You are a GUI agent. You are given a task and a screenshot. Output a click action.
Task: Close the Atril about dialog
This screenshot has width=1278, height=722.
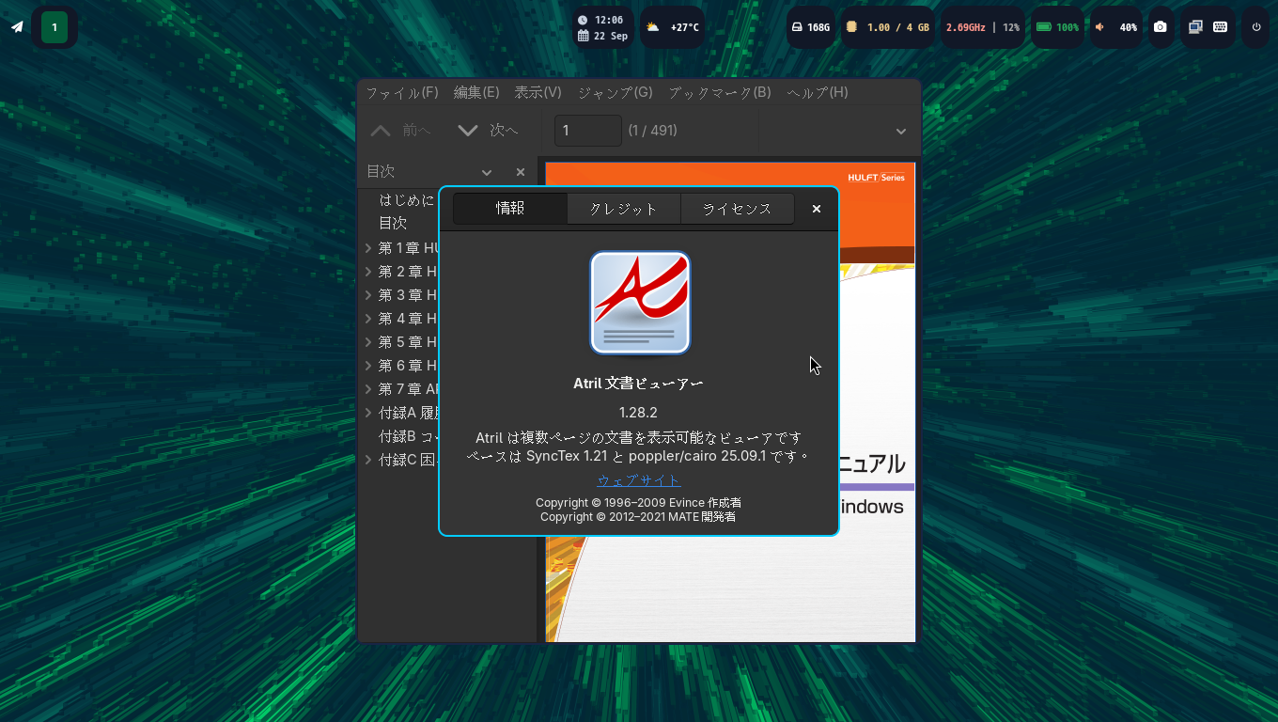[817, 209]
